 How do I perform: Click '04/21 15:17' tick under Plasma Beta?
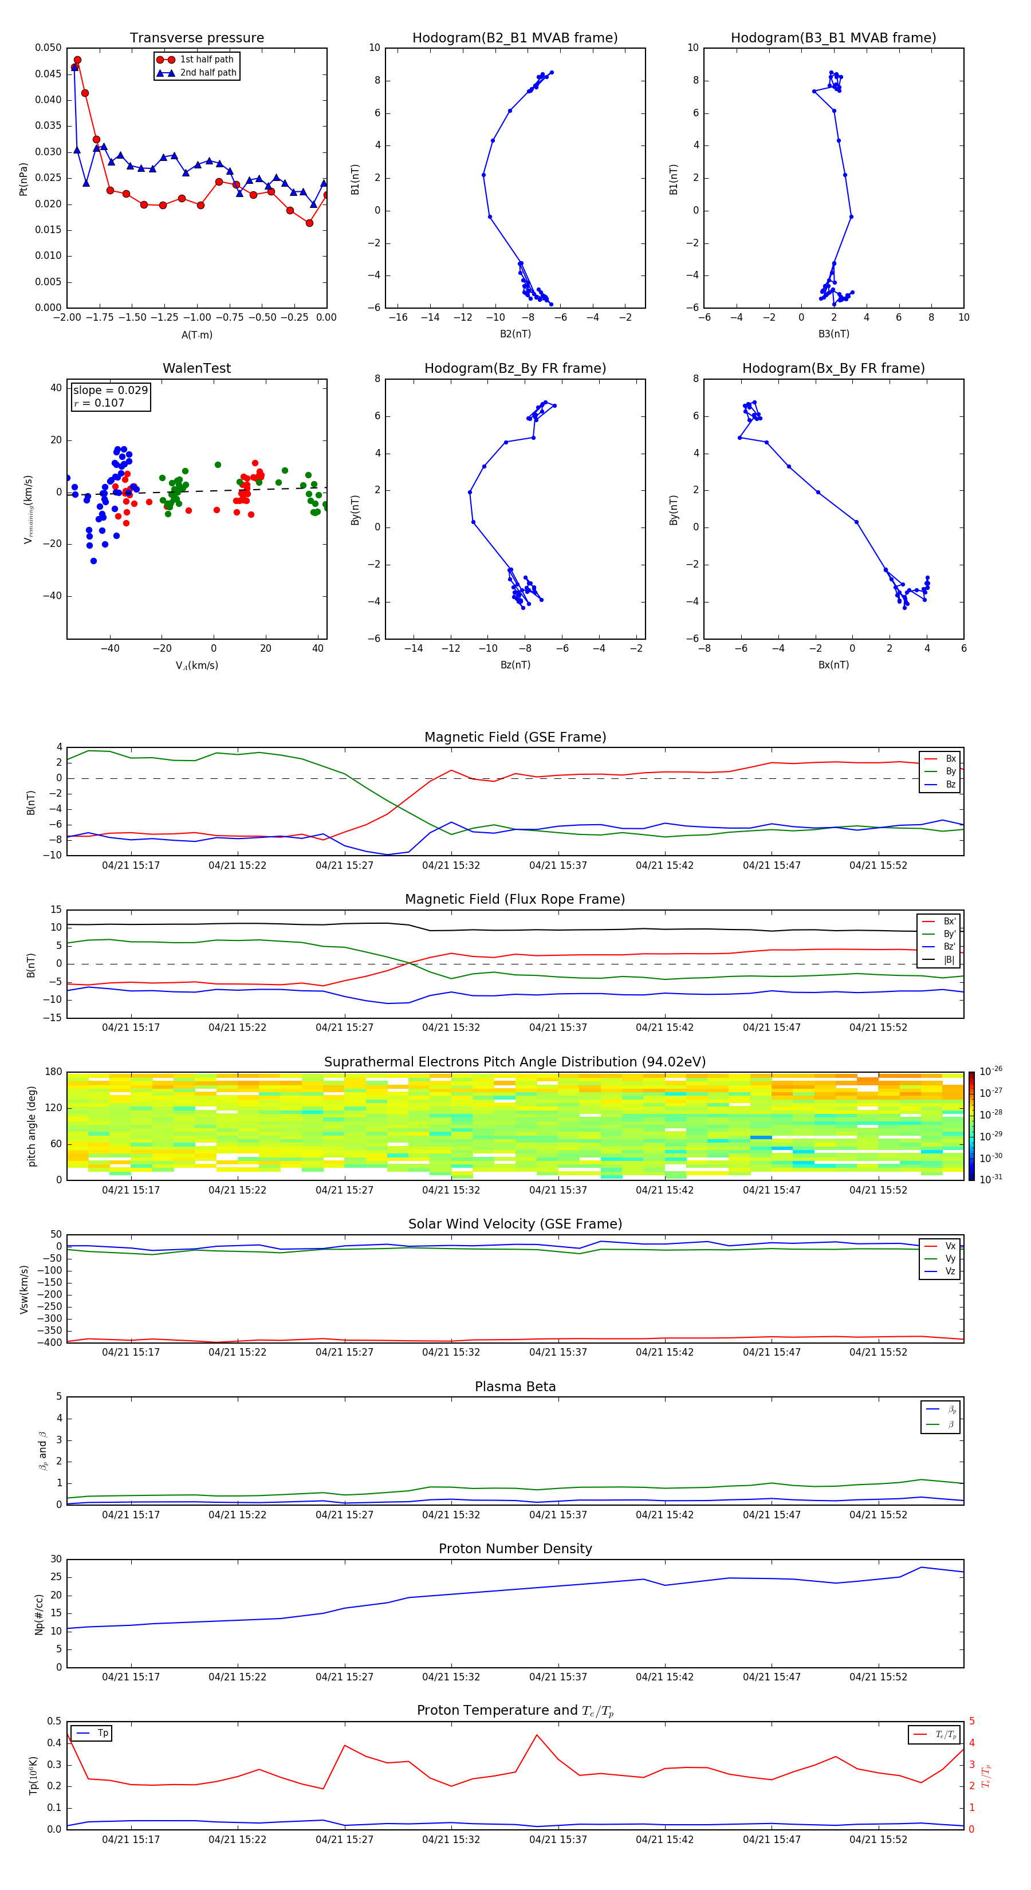(x=131, y=1515)
